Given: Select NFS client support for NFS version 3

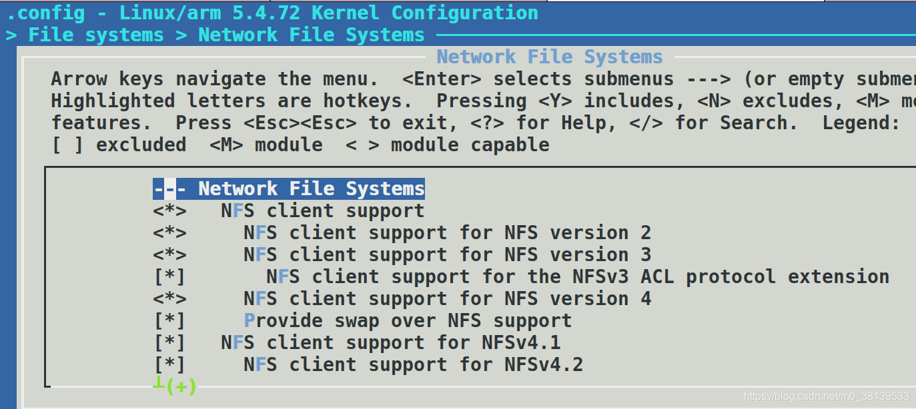Looking at the screenshot, I should 447,255.
